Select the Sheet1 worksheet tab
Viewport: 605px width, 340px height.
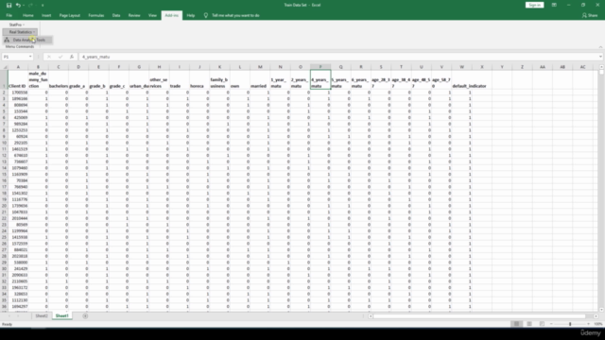pos(61,316)
